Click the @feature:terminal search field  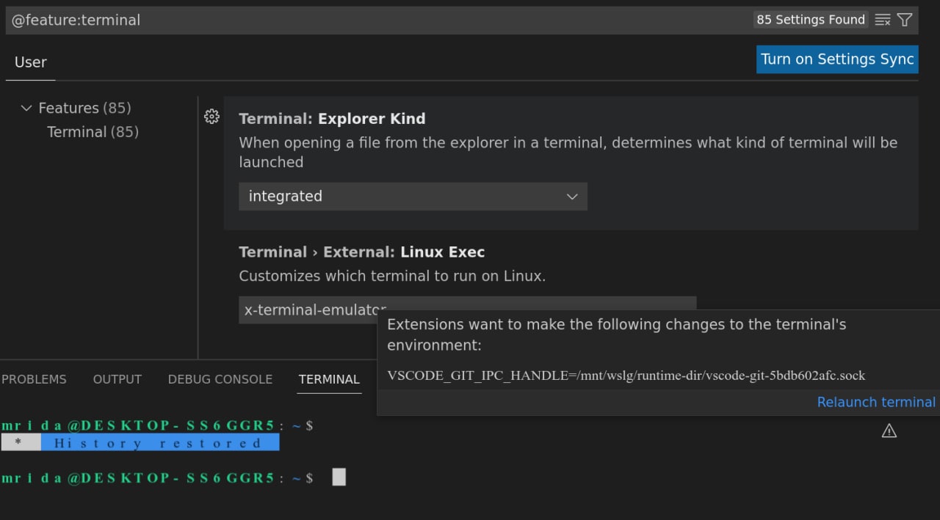[378, 20]
